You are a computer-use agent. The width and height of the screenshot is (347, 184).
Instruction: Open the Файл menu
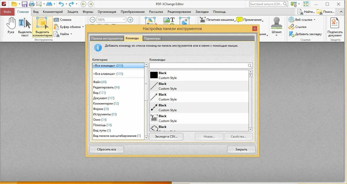coord(7,12)
